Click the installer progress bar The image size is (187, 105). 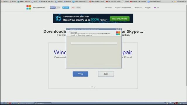click(x=94, y=43)
